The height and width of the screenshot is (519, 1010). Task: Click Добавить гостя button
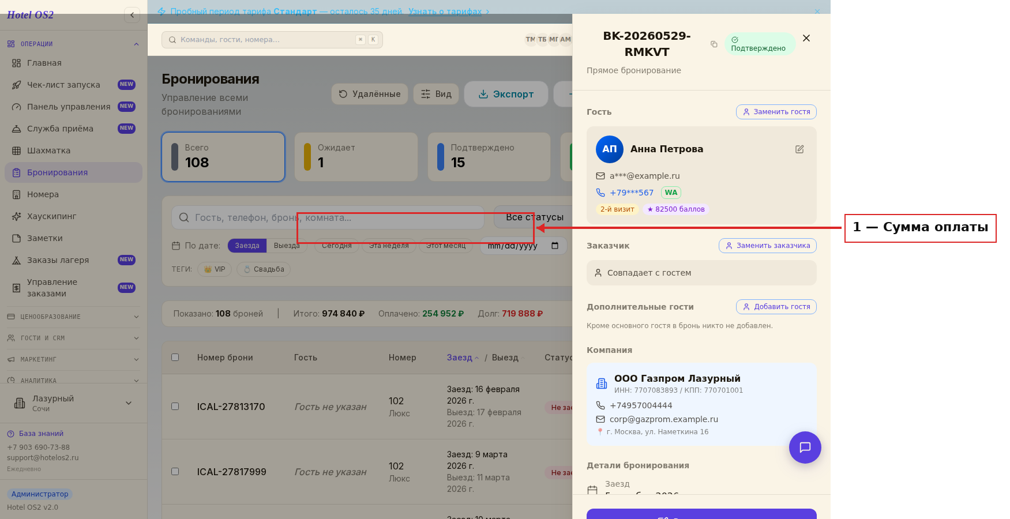[776, 307]
